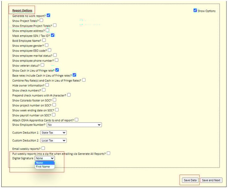Viewport: 228px width, 188px height.
Task: Tick Show check numbers checkbox
Action: coord(44,90)
